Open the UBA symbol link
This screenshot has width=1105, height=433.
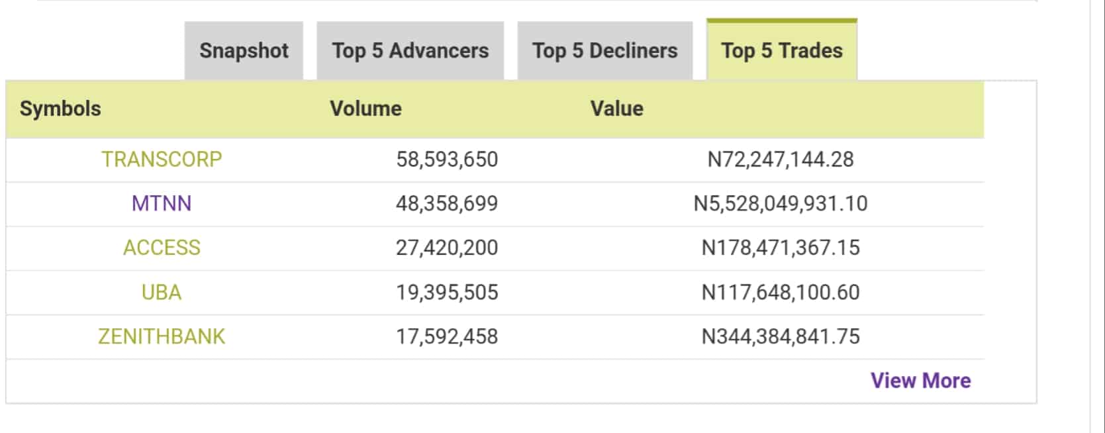tap(162, 292)
